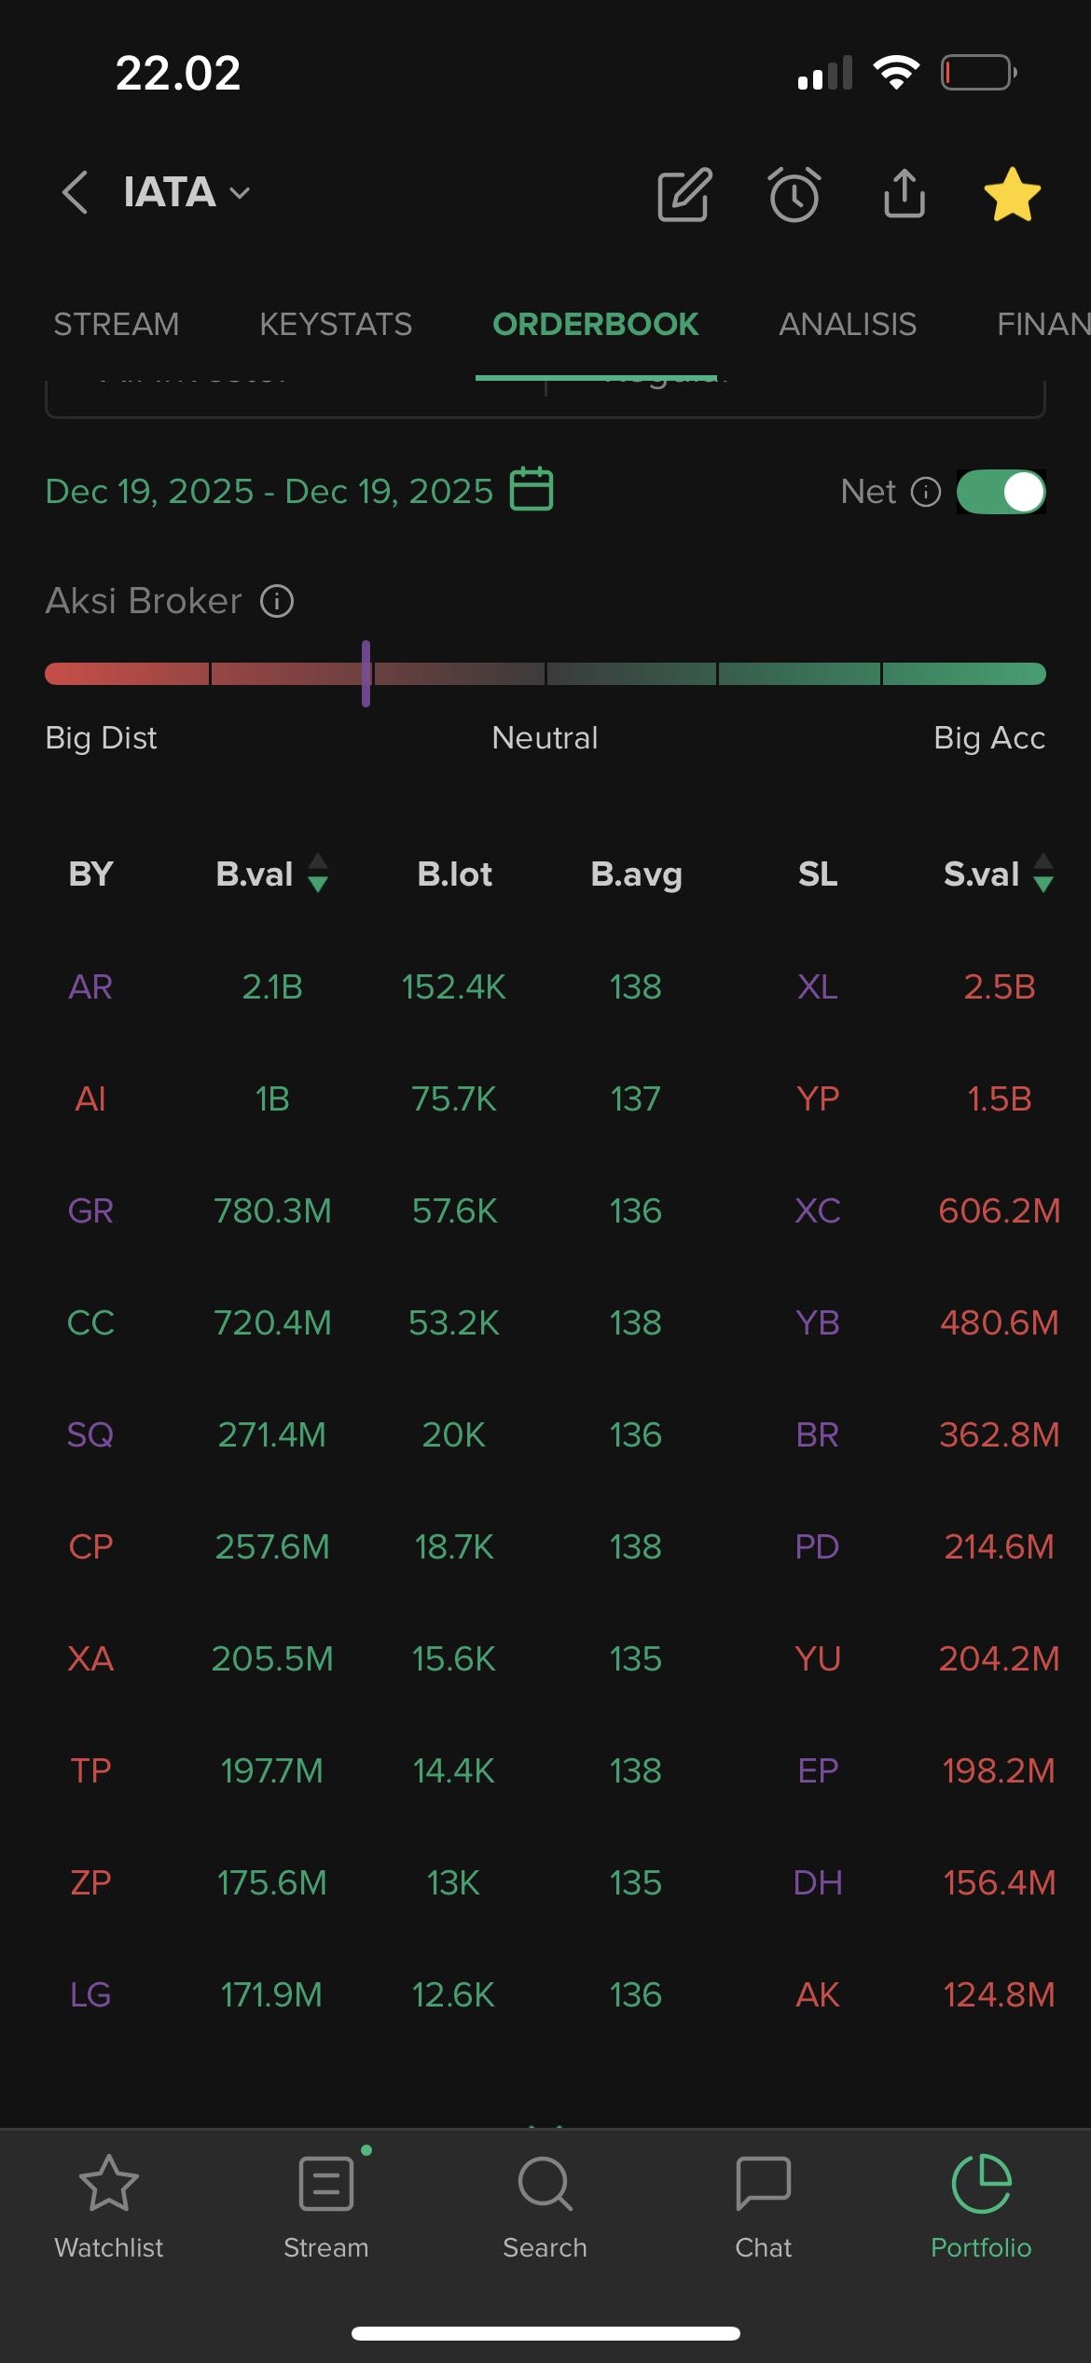
Task: Open the edit note icon
Action: pyautogui.click(x=684, y=195)
